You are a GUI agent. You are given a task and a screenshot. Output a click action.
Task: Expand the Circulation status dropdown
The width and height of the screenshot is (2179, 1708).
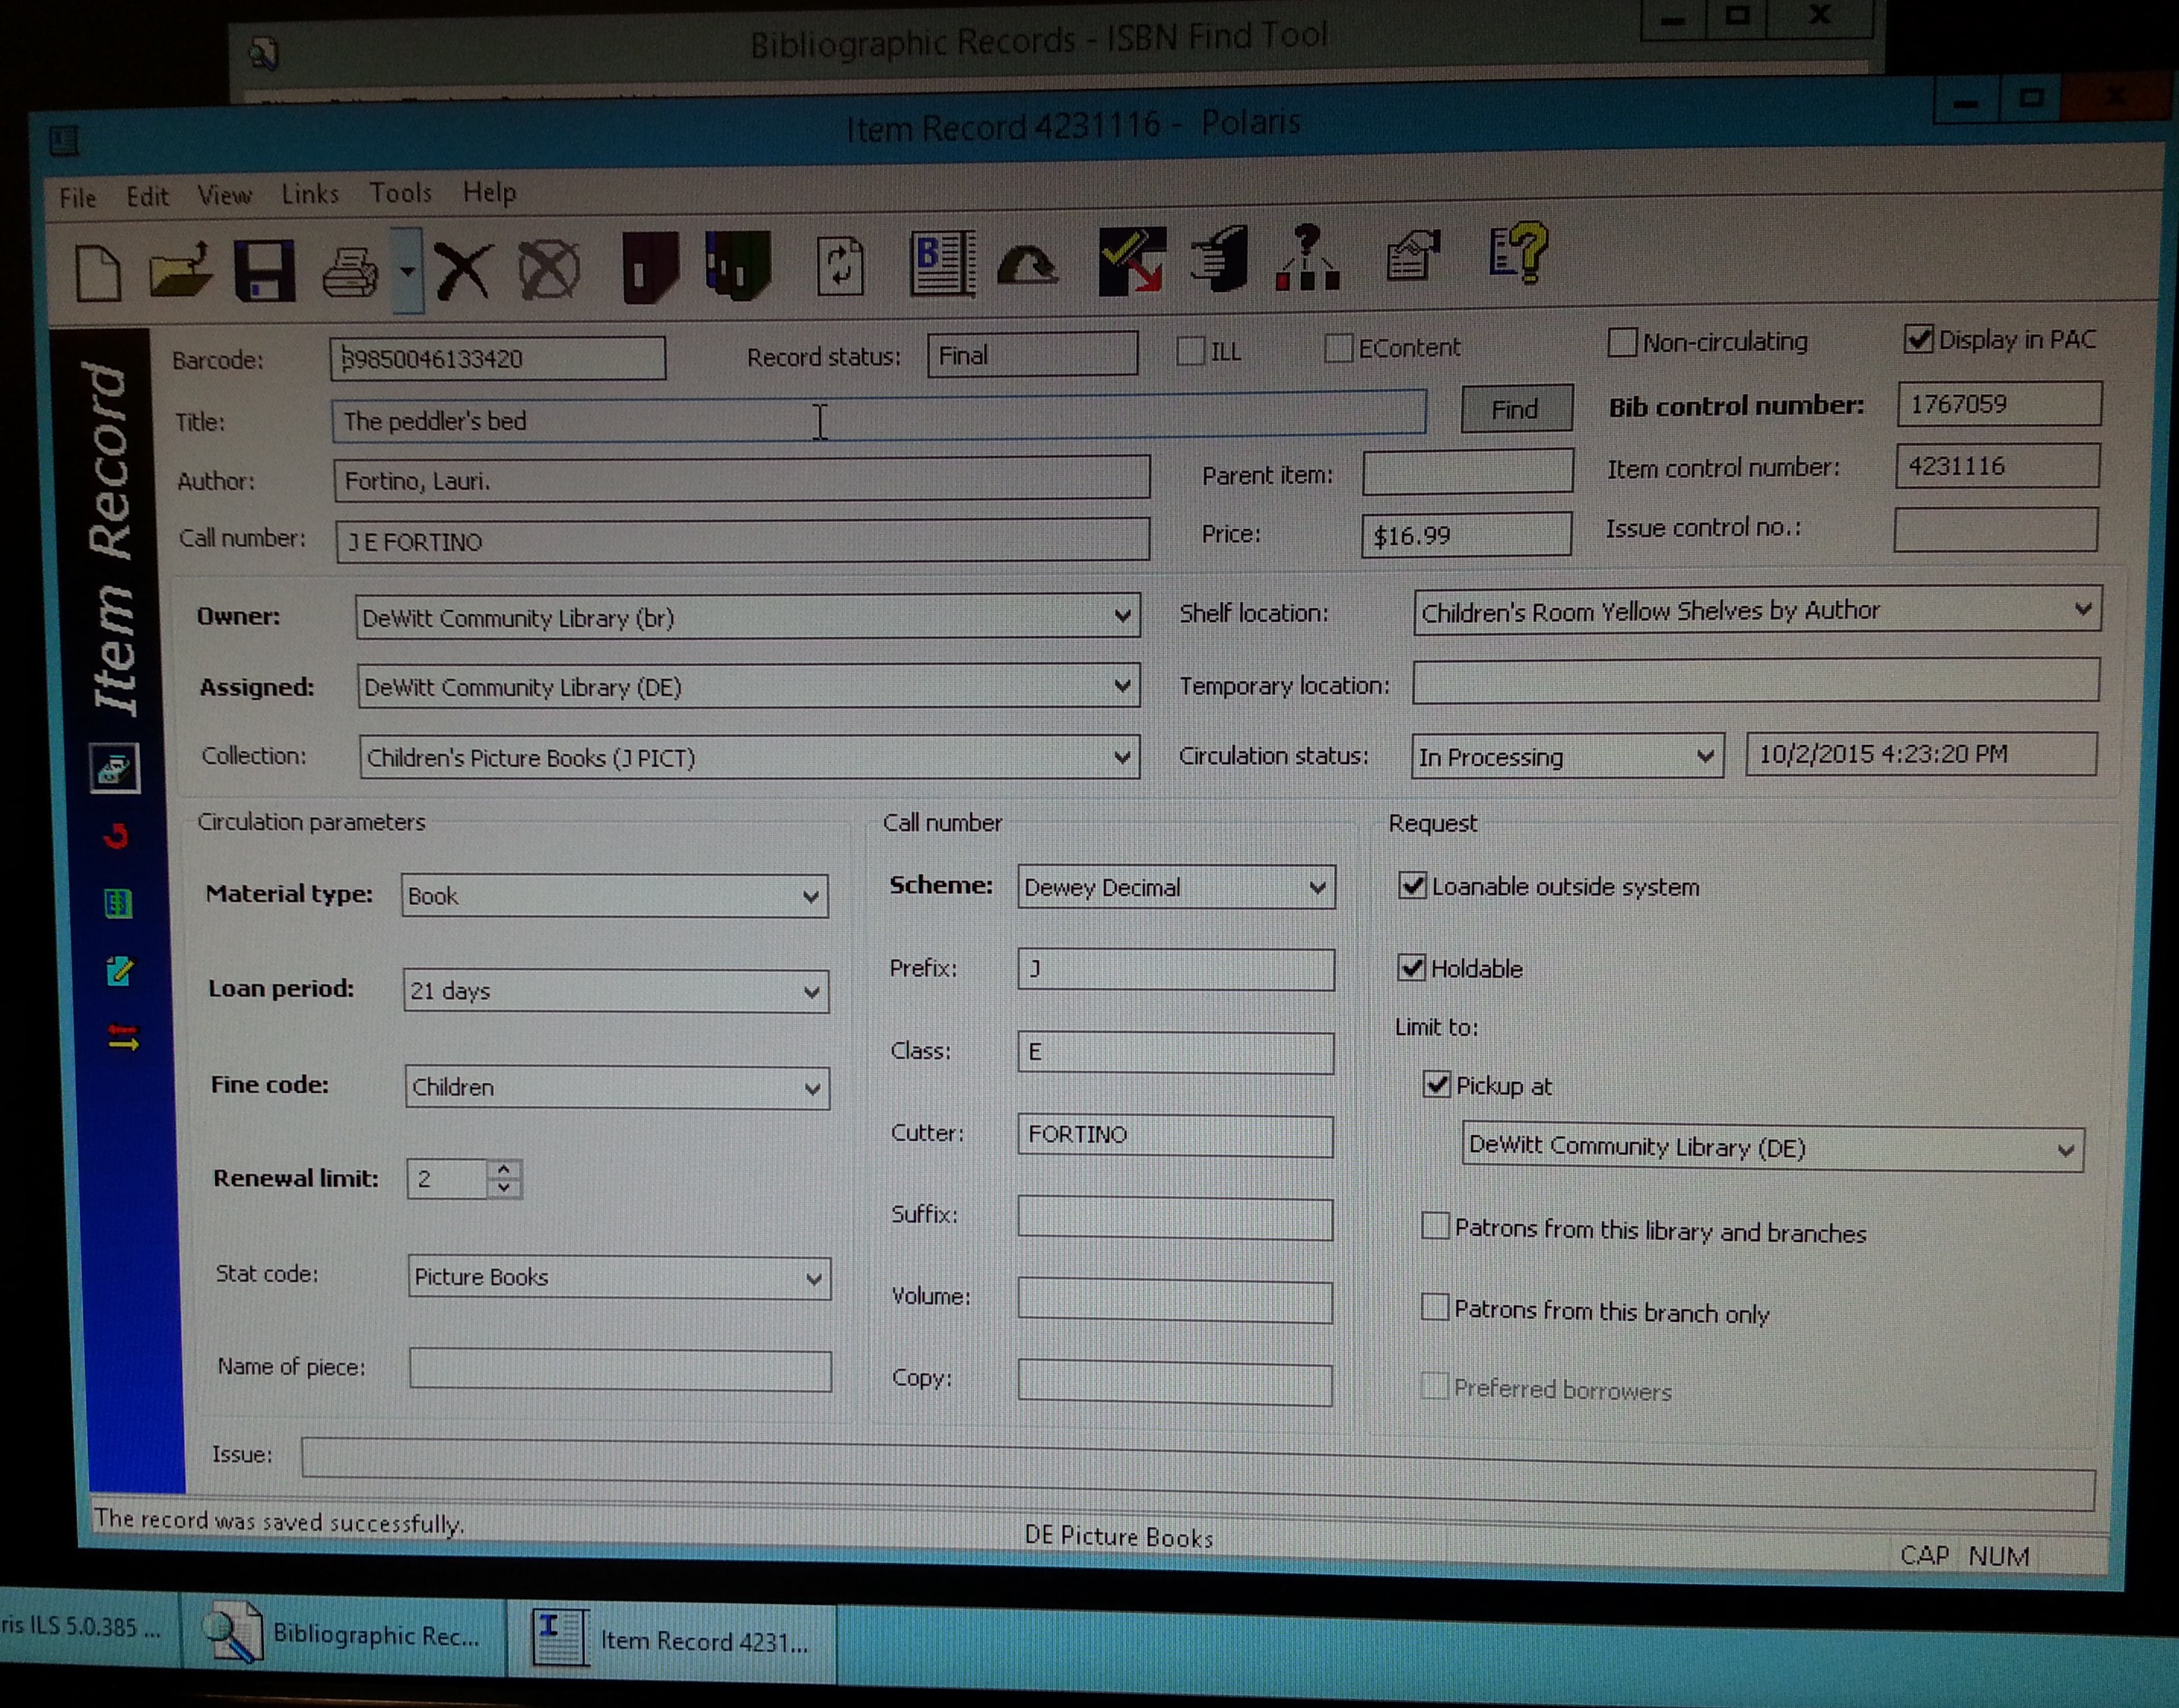click(1705, 757)
